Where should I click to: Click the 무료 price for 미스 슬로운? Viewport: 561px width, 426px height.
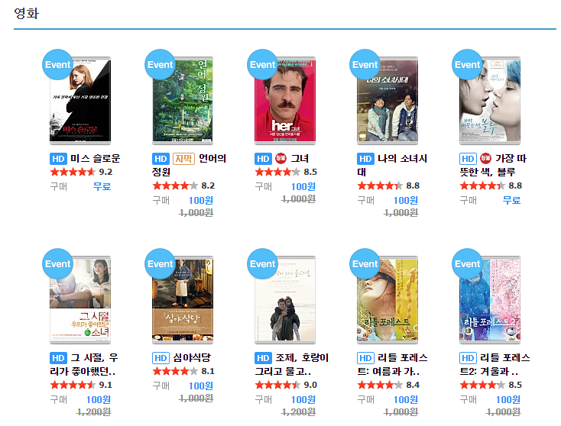[102, 186]
